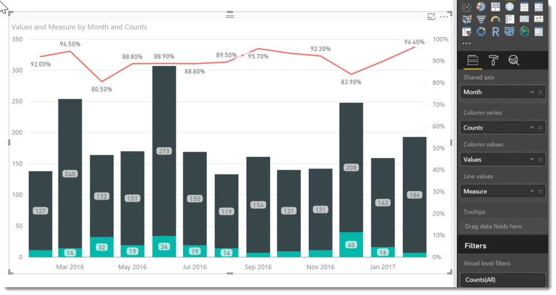Select the Shape map visualization
This screenshot has width=556, height=295.
click(x=510, y=32)
